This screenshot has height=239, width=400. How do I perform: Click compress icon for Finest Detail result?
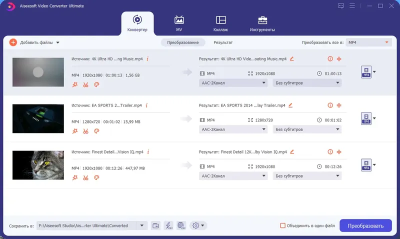[x=339, y=152]
